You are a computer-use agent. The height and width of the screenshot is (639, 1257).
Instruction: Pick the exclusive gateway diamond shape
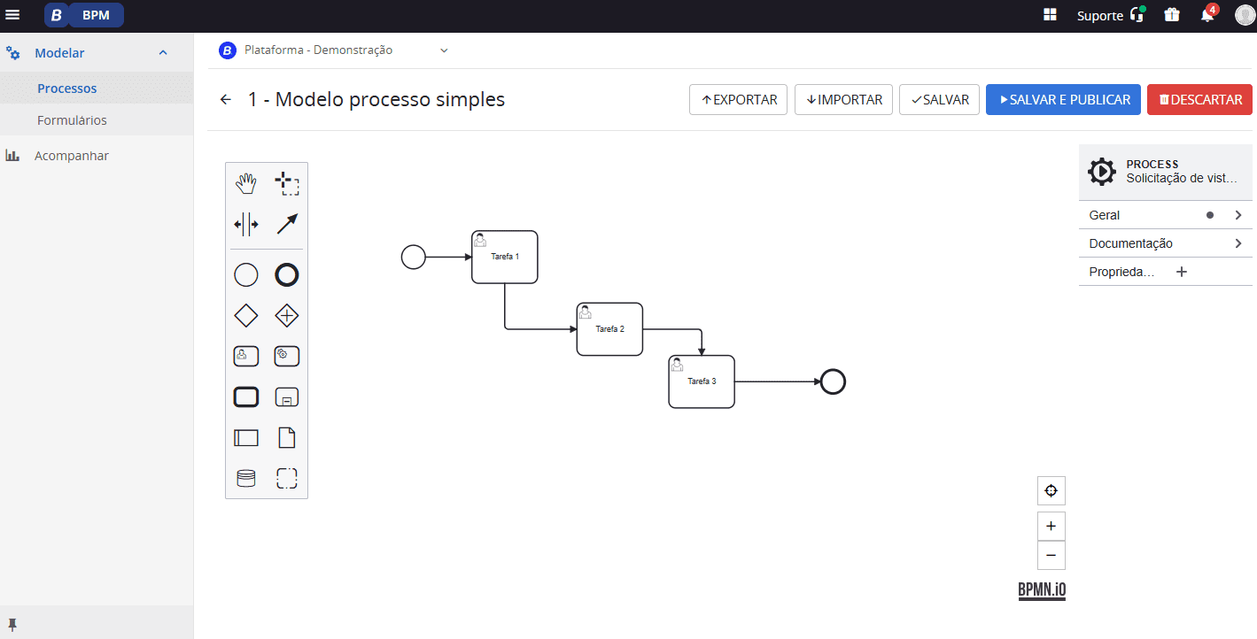[246, 315]
